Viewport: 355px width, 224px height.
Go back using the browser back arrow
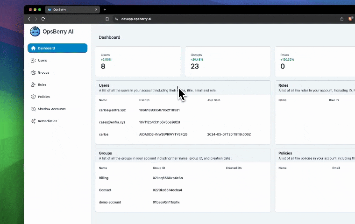pyautogui.click(x=29, y=19)
